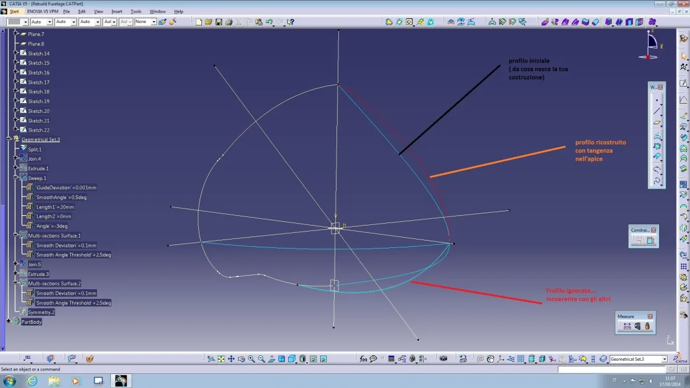Select 'GuideDeviation'=0,001mm parameter

(65, 188)
